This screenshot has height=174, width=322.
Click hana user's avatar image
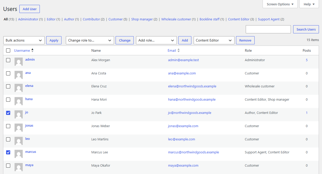pyautogui.click(x=19, y=101)
